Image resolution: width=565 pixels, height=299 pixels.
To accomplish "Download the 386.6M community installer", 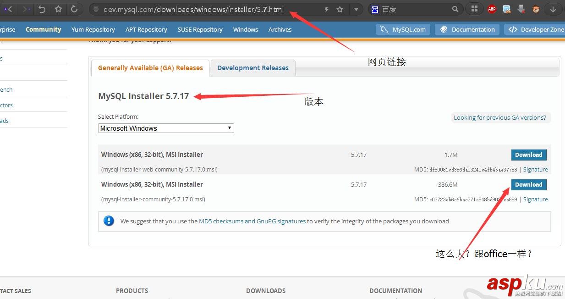I will (x=528, y=185).
